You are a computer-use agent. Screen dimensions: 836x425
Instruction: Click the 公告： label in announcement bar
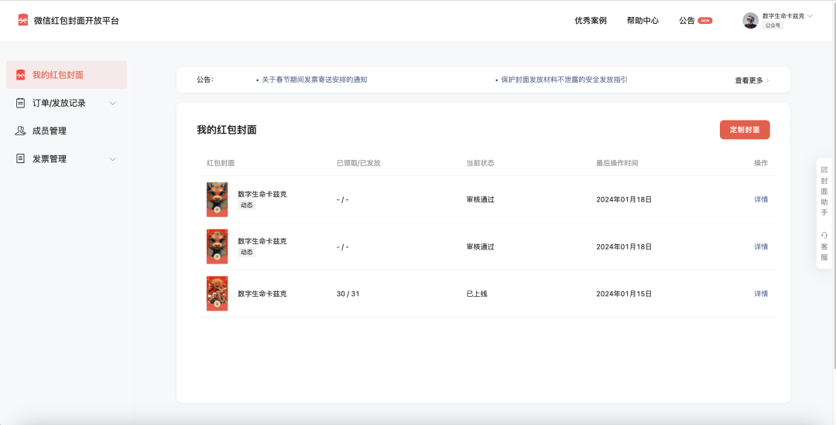coord(205,80)
